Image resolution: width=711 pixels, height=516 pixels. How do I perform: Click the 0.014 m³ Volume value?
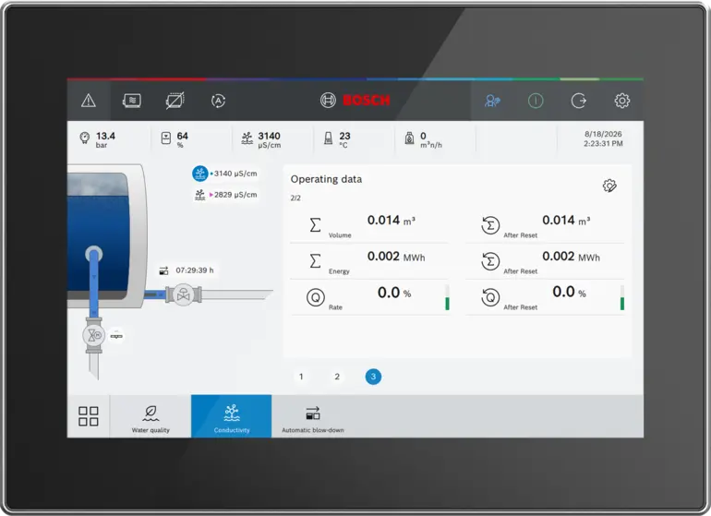coord(392,221)
